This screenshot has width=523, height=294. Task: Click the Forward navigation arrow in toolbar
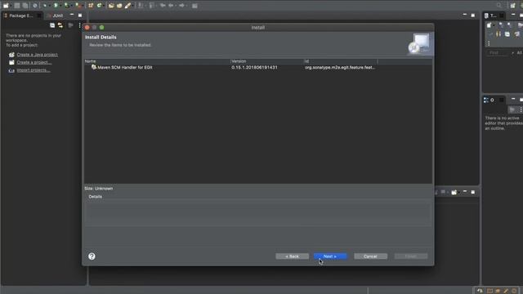(x=181, y=6)
